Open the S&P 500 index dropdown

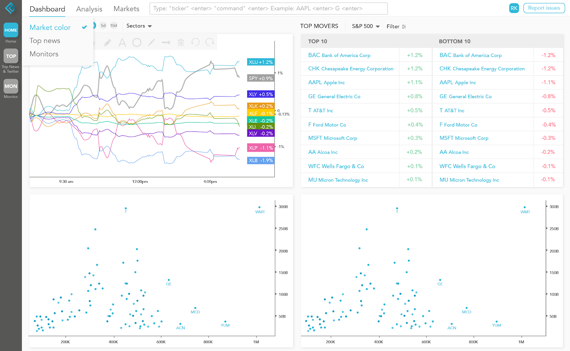366,26
